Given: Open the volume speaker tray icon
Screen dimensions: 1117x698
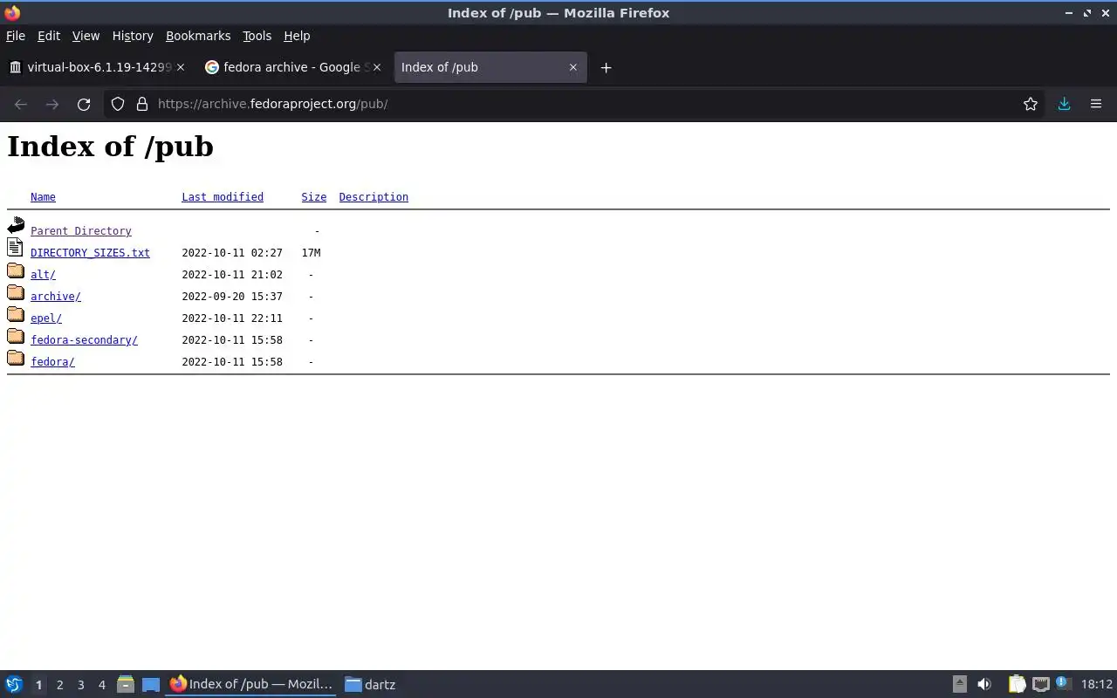Looking at the screenshot, I should click(x=984, y=685).
